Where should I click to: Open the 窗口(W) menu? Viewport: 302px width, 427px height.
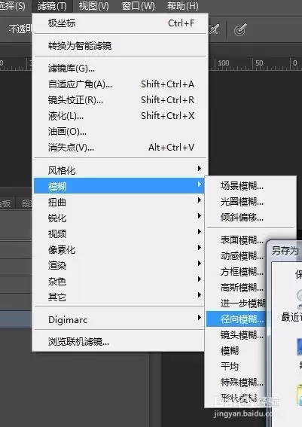point(139,6)
